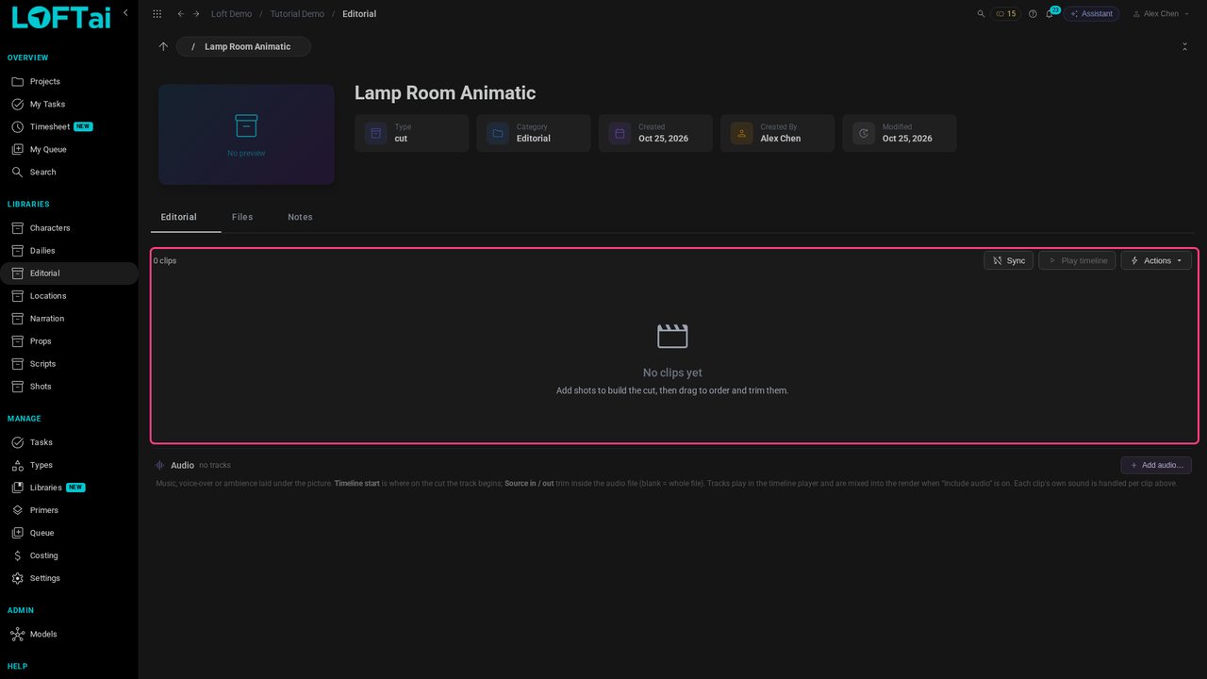Open the notifications bell icon
Viewport: 1207px width, 679px height.
(1050, 14)
